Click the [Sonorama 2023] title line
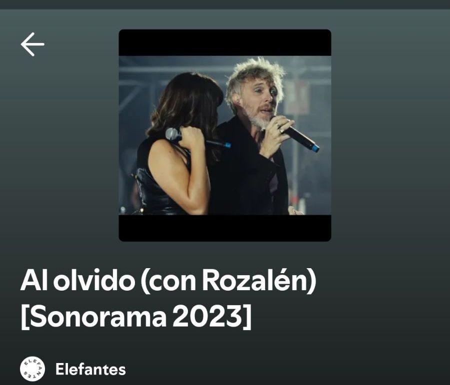Screen dimensions: 450x385 (136, 317)
